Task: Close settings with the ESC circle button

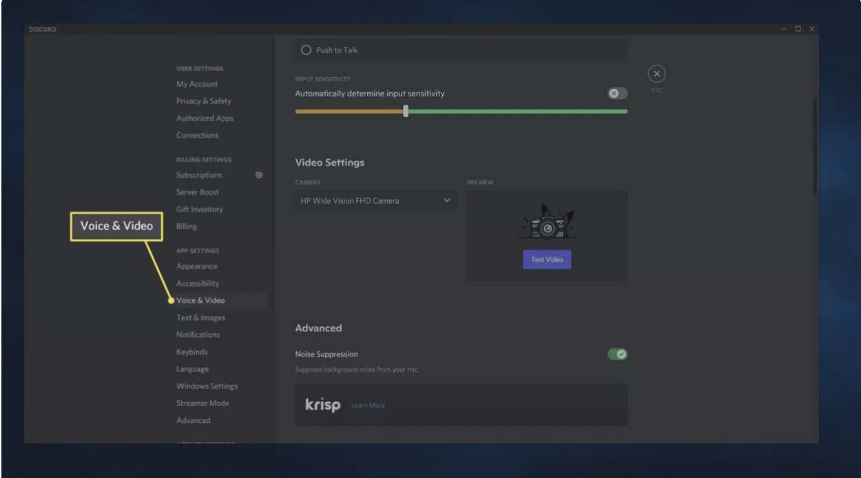Action: (656, 74)
